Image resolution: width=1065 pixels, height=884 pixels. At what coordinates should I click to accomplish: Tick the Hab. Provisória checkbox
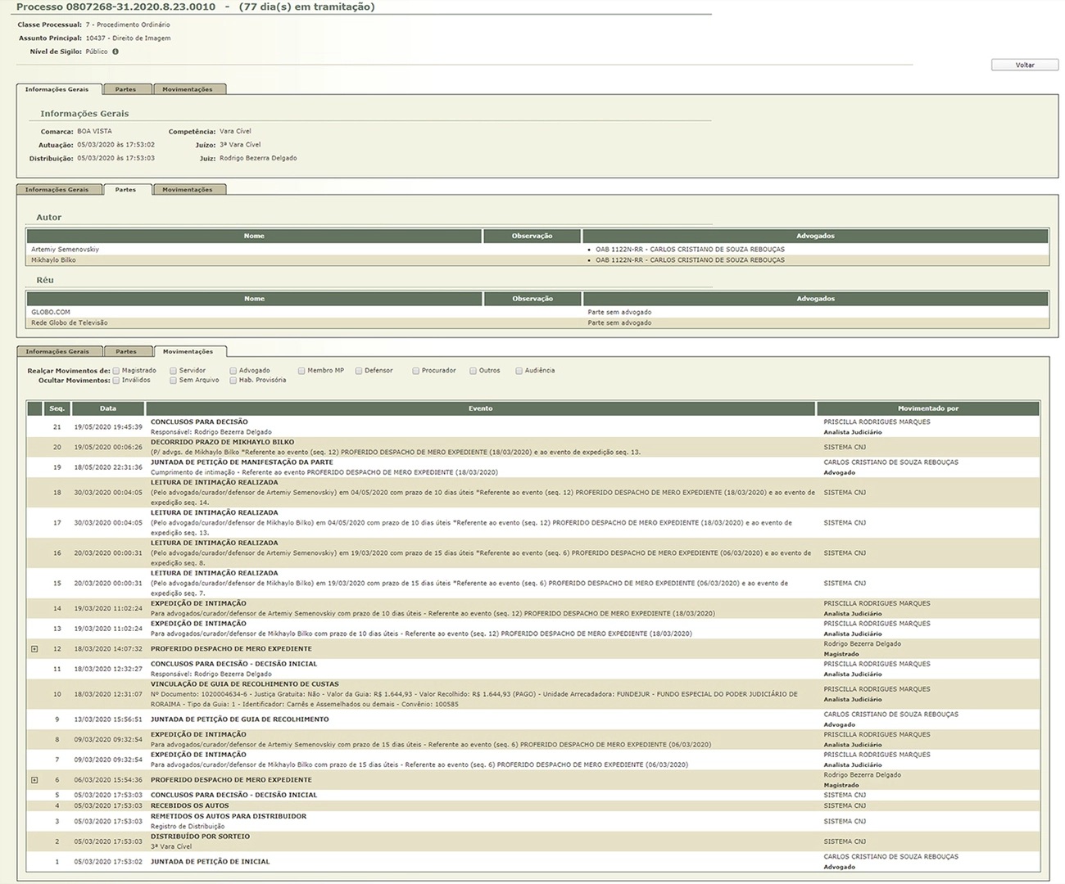[x=233, y=381]
